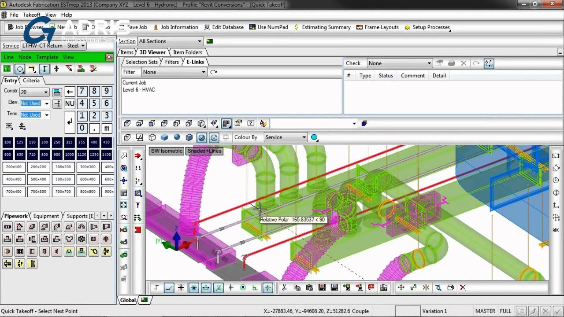Select the blue sphere shading icon
This screenshot has height=317, width=564.
[177, 137]
